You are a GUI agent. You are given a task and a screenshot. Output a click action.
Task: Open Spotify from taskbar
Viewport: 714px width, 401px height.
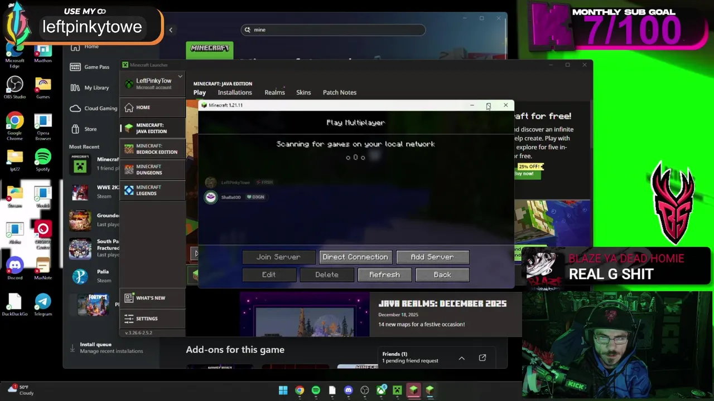(316, 390)
